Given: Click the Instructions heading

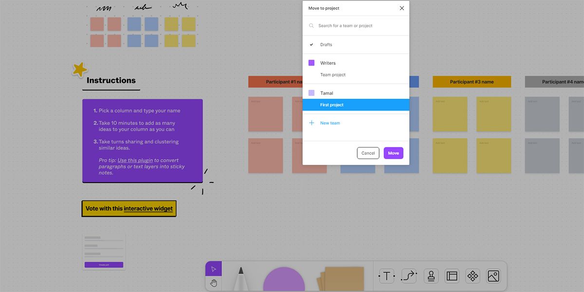Looking at the screenshot, I should pyautogui.click(x=111, y=80).
